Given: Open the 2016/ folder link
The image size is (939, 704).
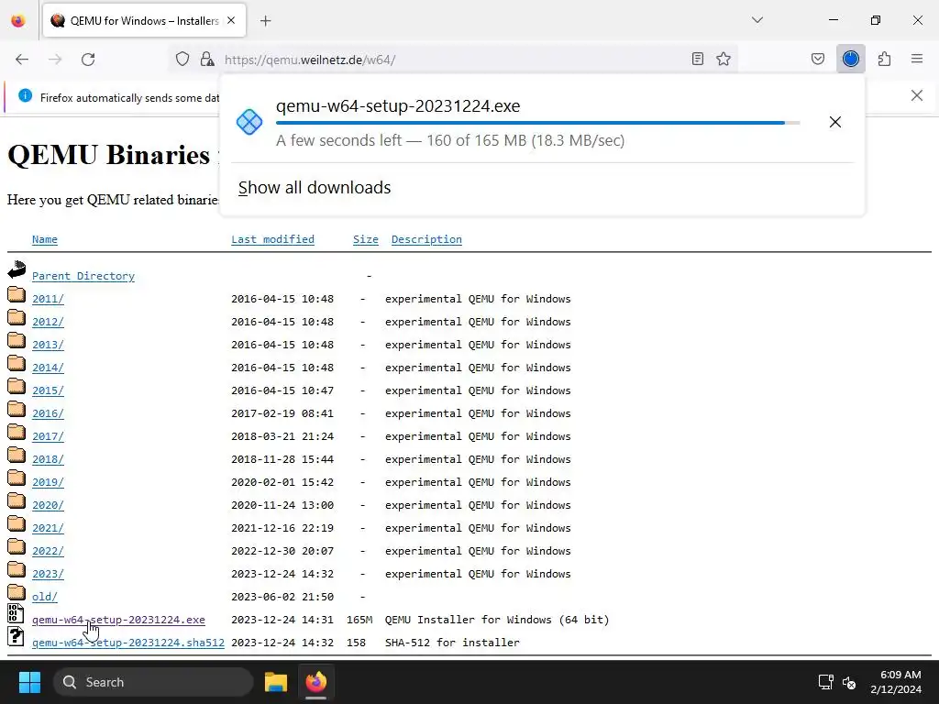Looking at the screenshot, I should 48,413.
